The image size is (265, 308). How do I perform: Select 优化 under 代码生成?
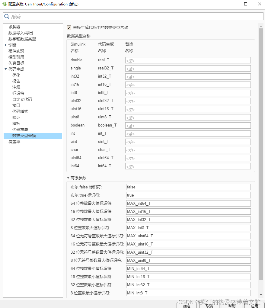[16, 75]
